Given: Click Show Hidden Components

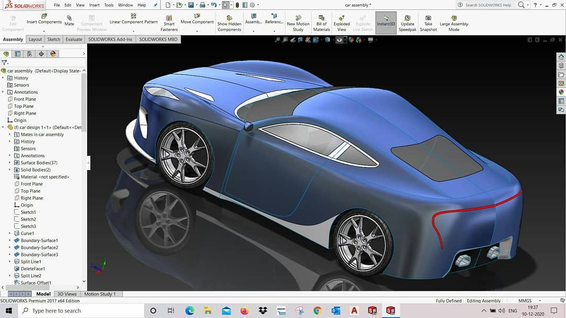Looking at the screenshot, I should tap(229, 24).
